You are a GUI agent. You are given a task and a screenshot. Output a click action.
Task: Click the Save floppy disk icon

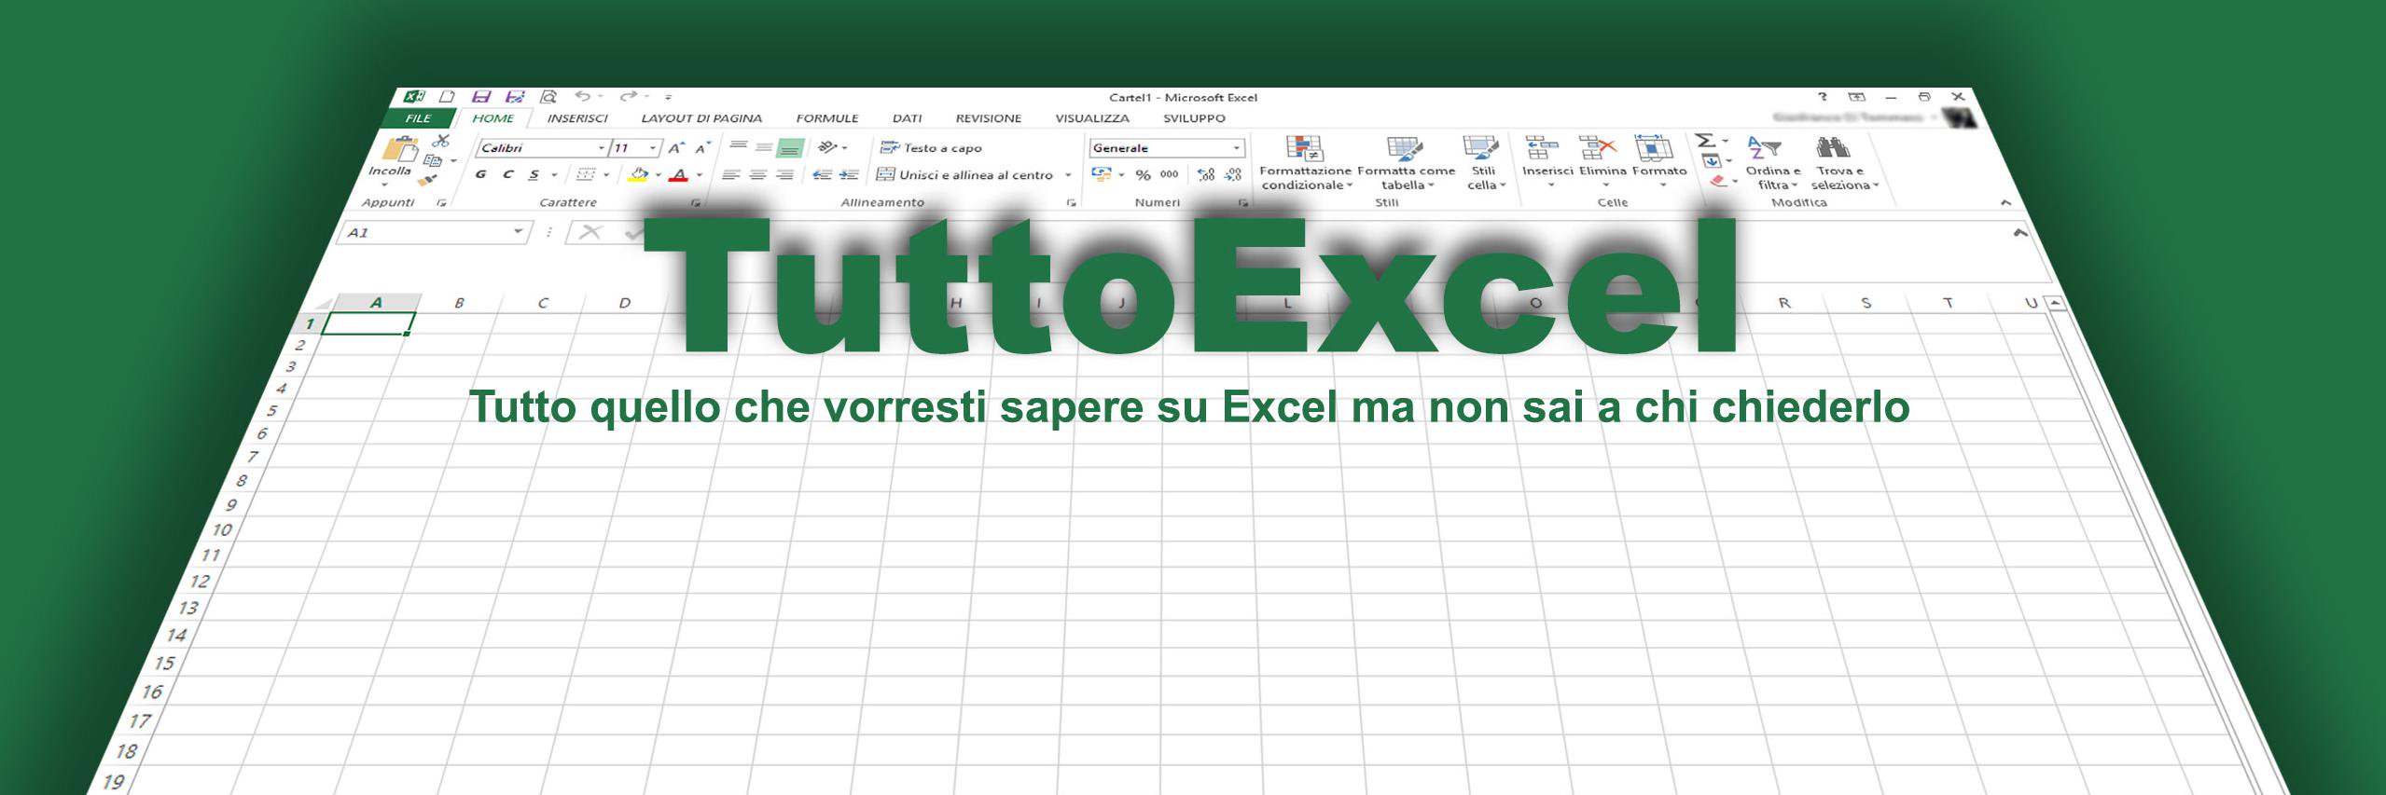coord(481,96)
